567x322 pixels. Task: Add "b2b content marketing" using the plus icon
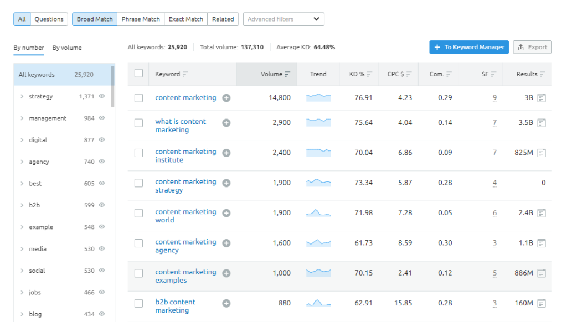(x=226, y=303)
